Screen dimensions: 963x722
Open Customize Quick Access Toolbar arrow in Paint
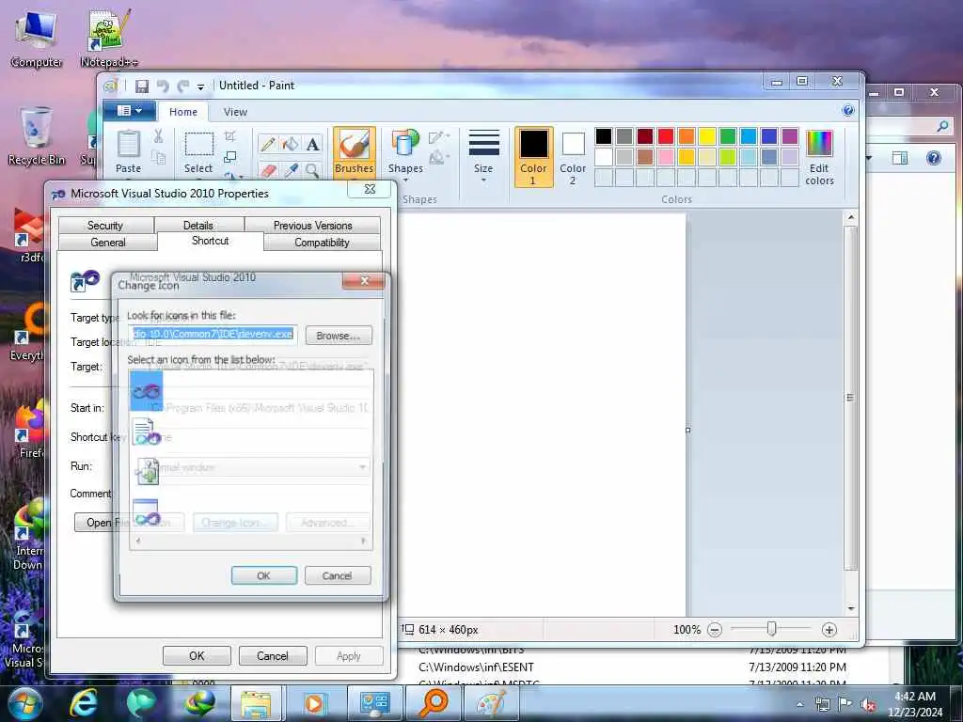[x=200, y=87]
